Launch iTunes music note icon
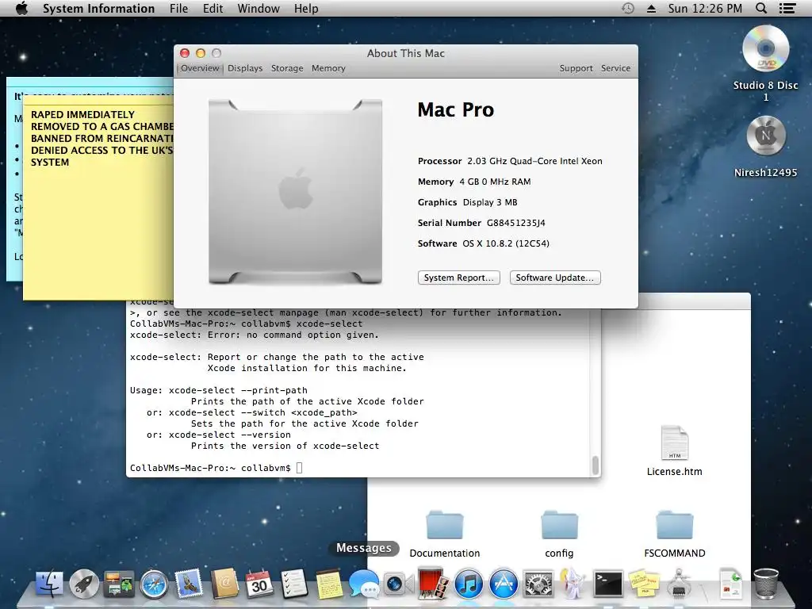The height and width of the screenshot is (609, 812). [469, 584]
